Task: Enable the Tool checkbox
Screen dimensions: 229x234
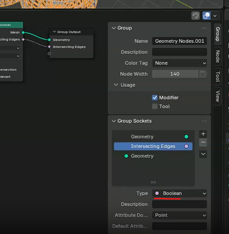Action: pos(155,106)
